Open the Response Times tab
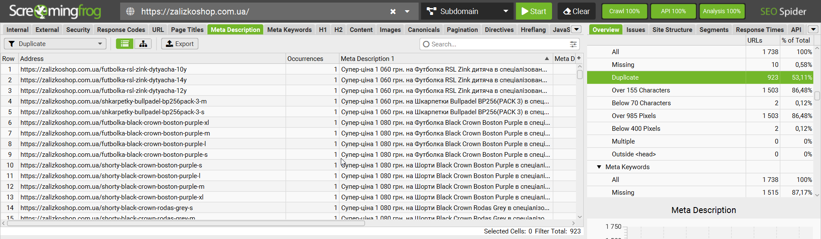 tap(759, 30)
